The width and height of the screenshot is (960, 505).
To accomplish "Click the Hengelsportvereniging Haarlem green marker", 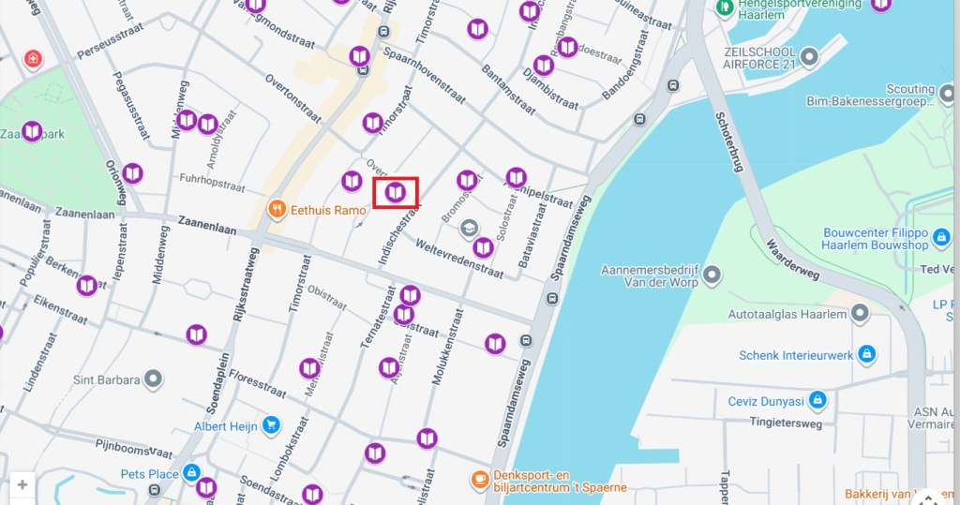I will coord(725,7).
